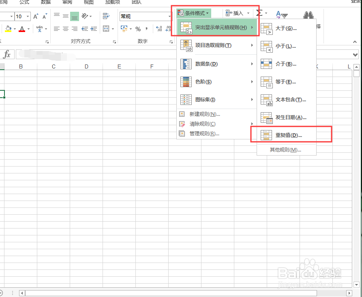
Task: Open the number format 常规 dropdown
Action: (x=170, y=16)
